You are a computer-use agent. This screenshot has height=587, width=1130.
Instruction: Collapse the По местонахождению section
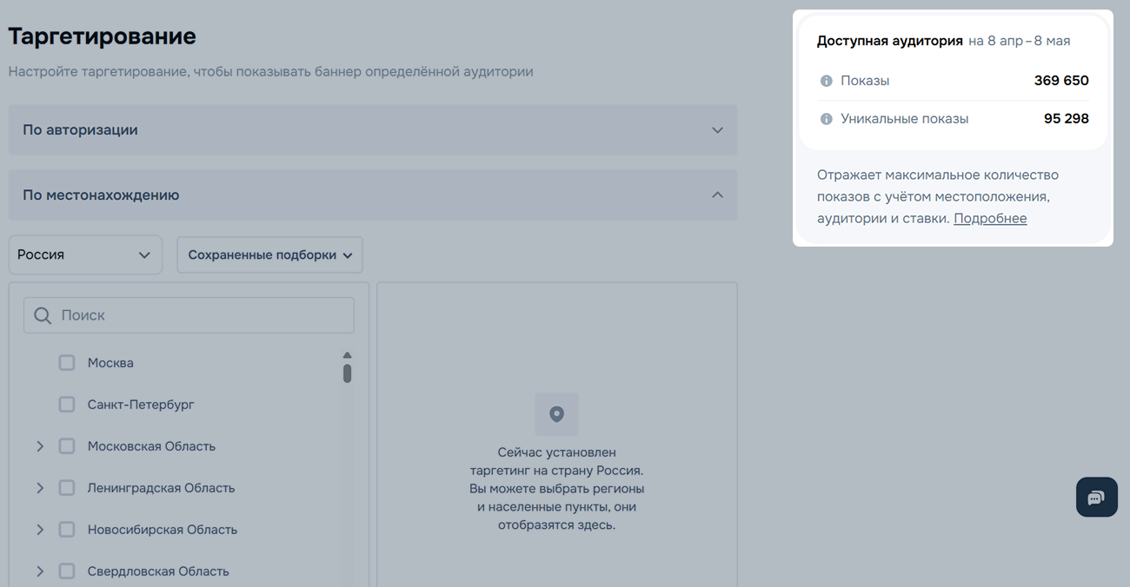[x=372, y=195]
